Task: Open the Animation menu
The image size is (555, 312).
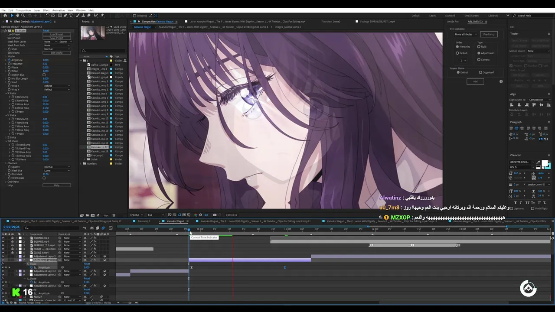Action: tap(59, 10)
